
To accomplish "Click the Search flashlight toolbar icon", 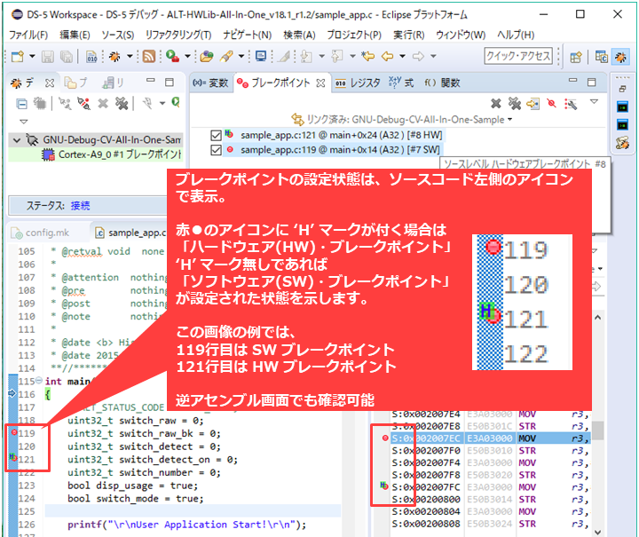I will [225, 56].
